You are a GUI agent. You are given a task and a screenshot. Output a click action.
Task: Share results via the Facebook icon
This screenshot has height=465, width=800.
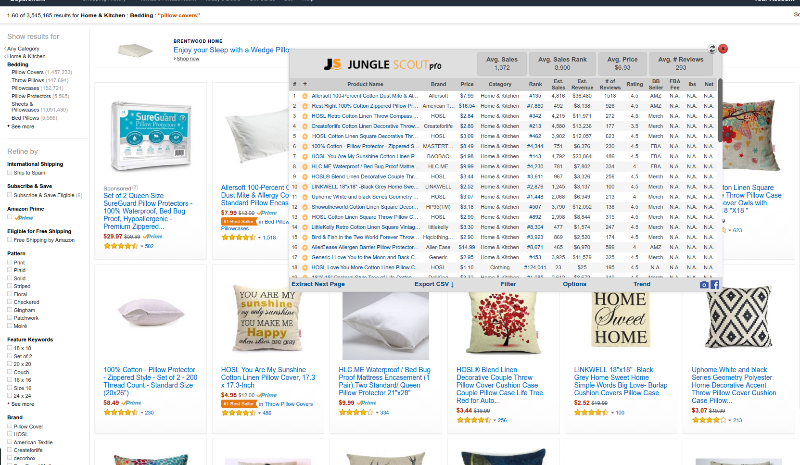[x=715, y=285]
